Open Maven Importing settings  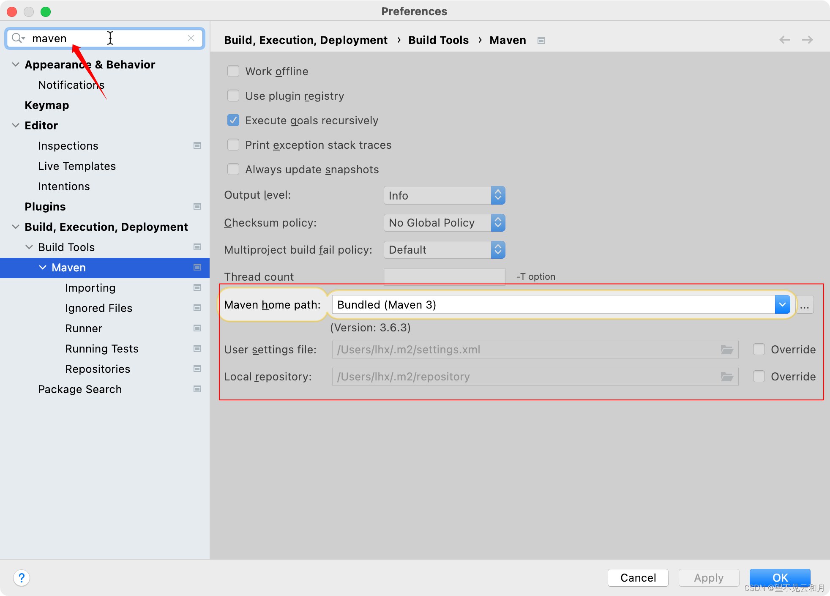90,288
